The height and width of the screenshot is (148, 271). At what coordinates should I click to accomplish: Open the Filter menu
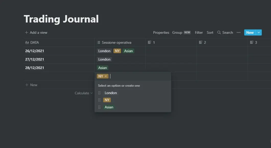199,32
